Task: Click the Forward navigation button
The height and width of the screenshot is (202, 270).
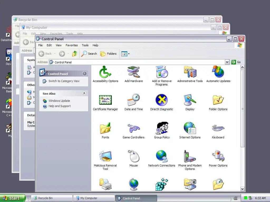Action: (x=62, y=54)
